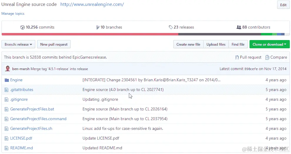Click the dark gray language bar segment
Screen dimensions: 291x154
(x=220, y=34)
